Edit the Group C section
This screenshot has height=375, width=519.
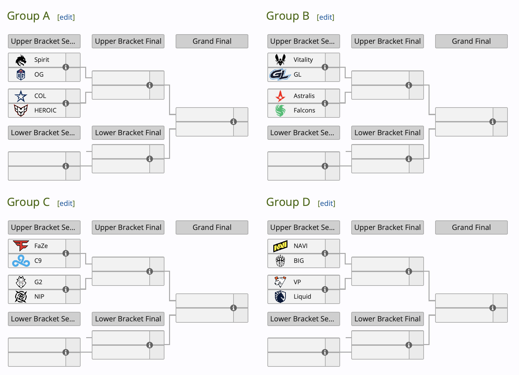pos(66,203)
